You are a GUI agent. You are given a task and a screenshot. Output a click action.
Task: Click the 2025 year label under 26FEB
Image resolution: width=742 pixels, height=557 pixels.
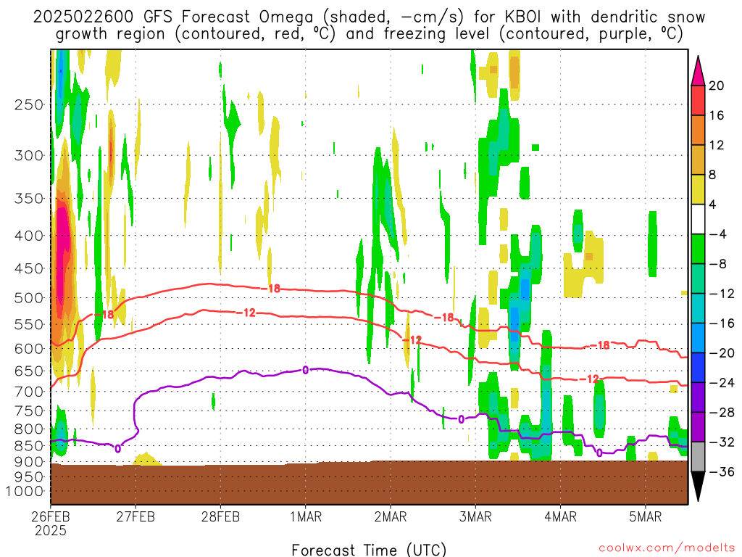(51, 530)
